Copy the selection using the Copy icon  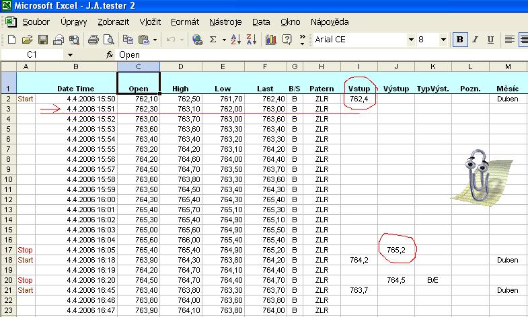coord(128,40)
